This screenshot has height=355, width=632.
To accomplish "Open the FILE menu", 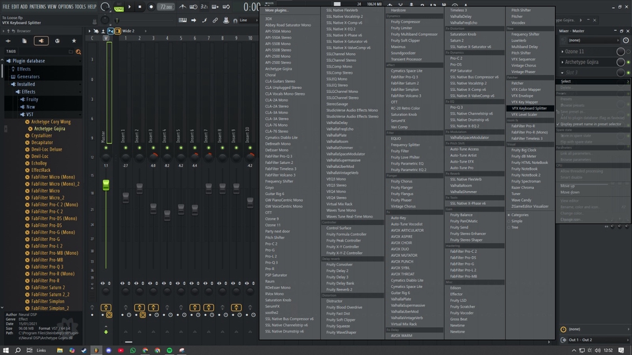I will [6, 7].
